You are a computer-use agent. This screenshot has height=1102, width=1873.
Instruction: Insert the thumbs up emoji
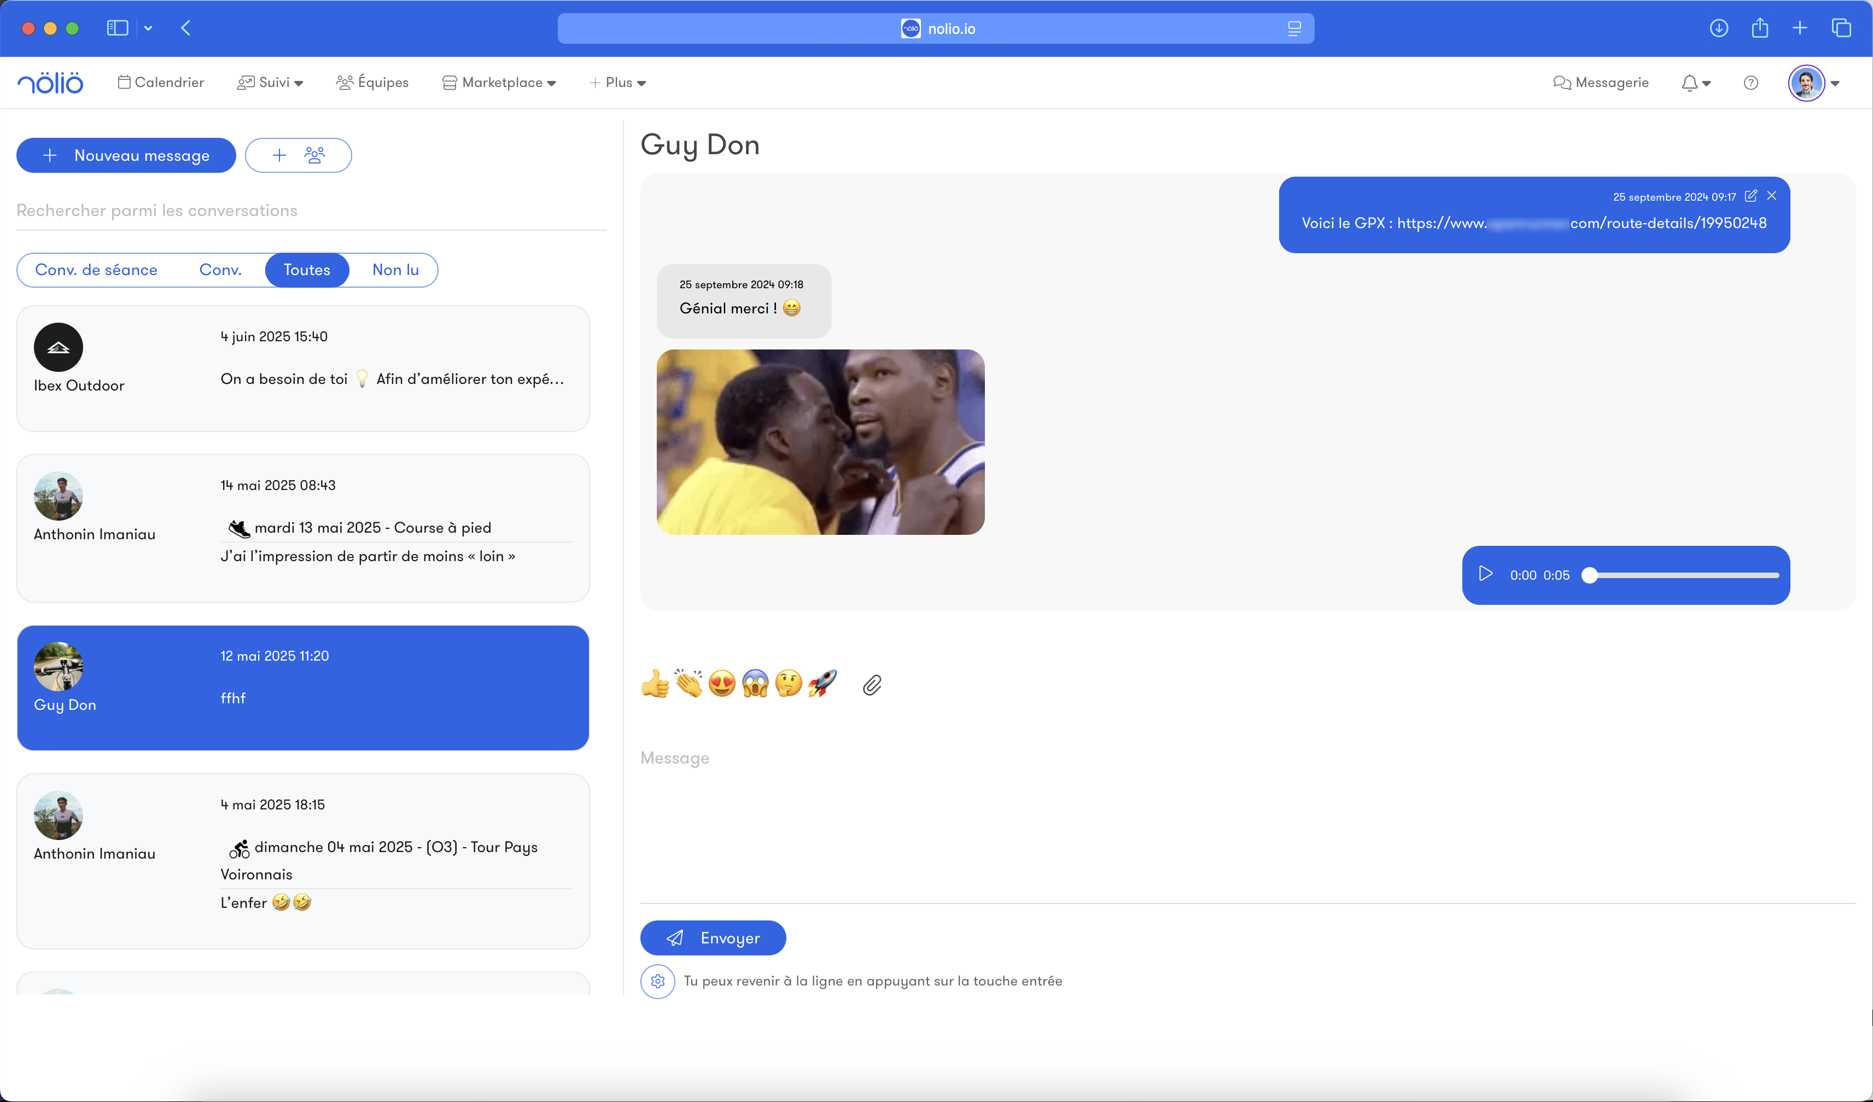point(655,683)
